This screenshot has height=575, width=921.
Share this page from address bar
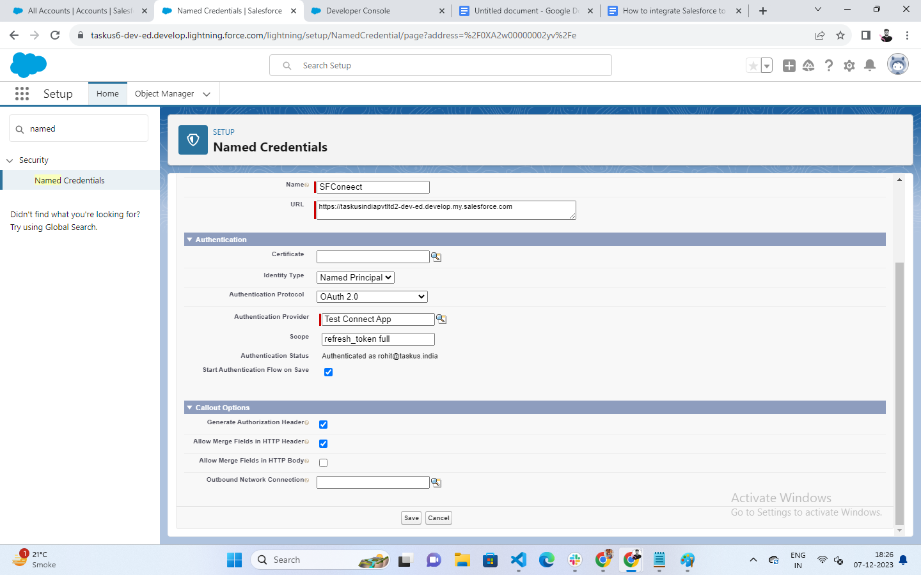pos(820,35)
